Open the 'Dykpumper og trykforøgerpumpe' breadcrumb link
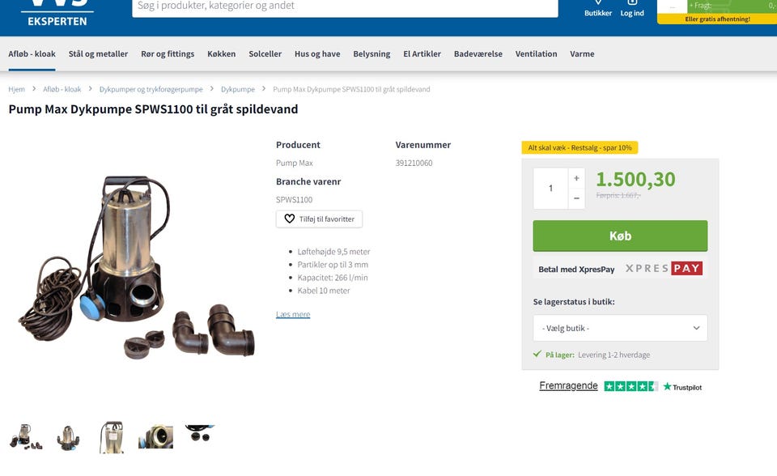 (151, 89)
